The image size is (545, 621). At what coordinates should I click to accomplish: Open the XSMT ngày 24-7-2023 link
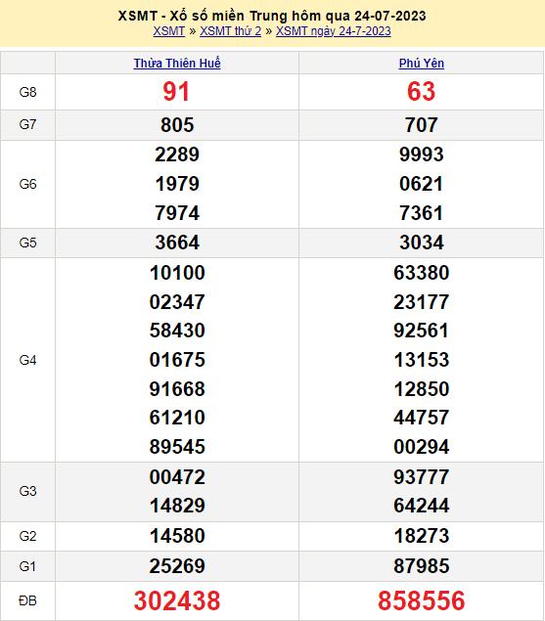334,31
